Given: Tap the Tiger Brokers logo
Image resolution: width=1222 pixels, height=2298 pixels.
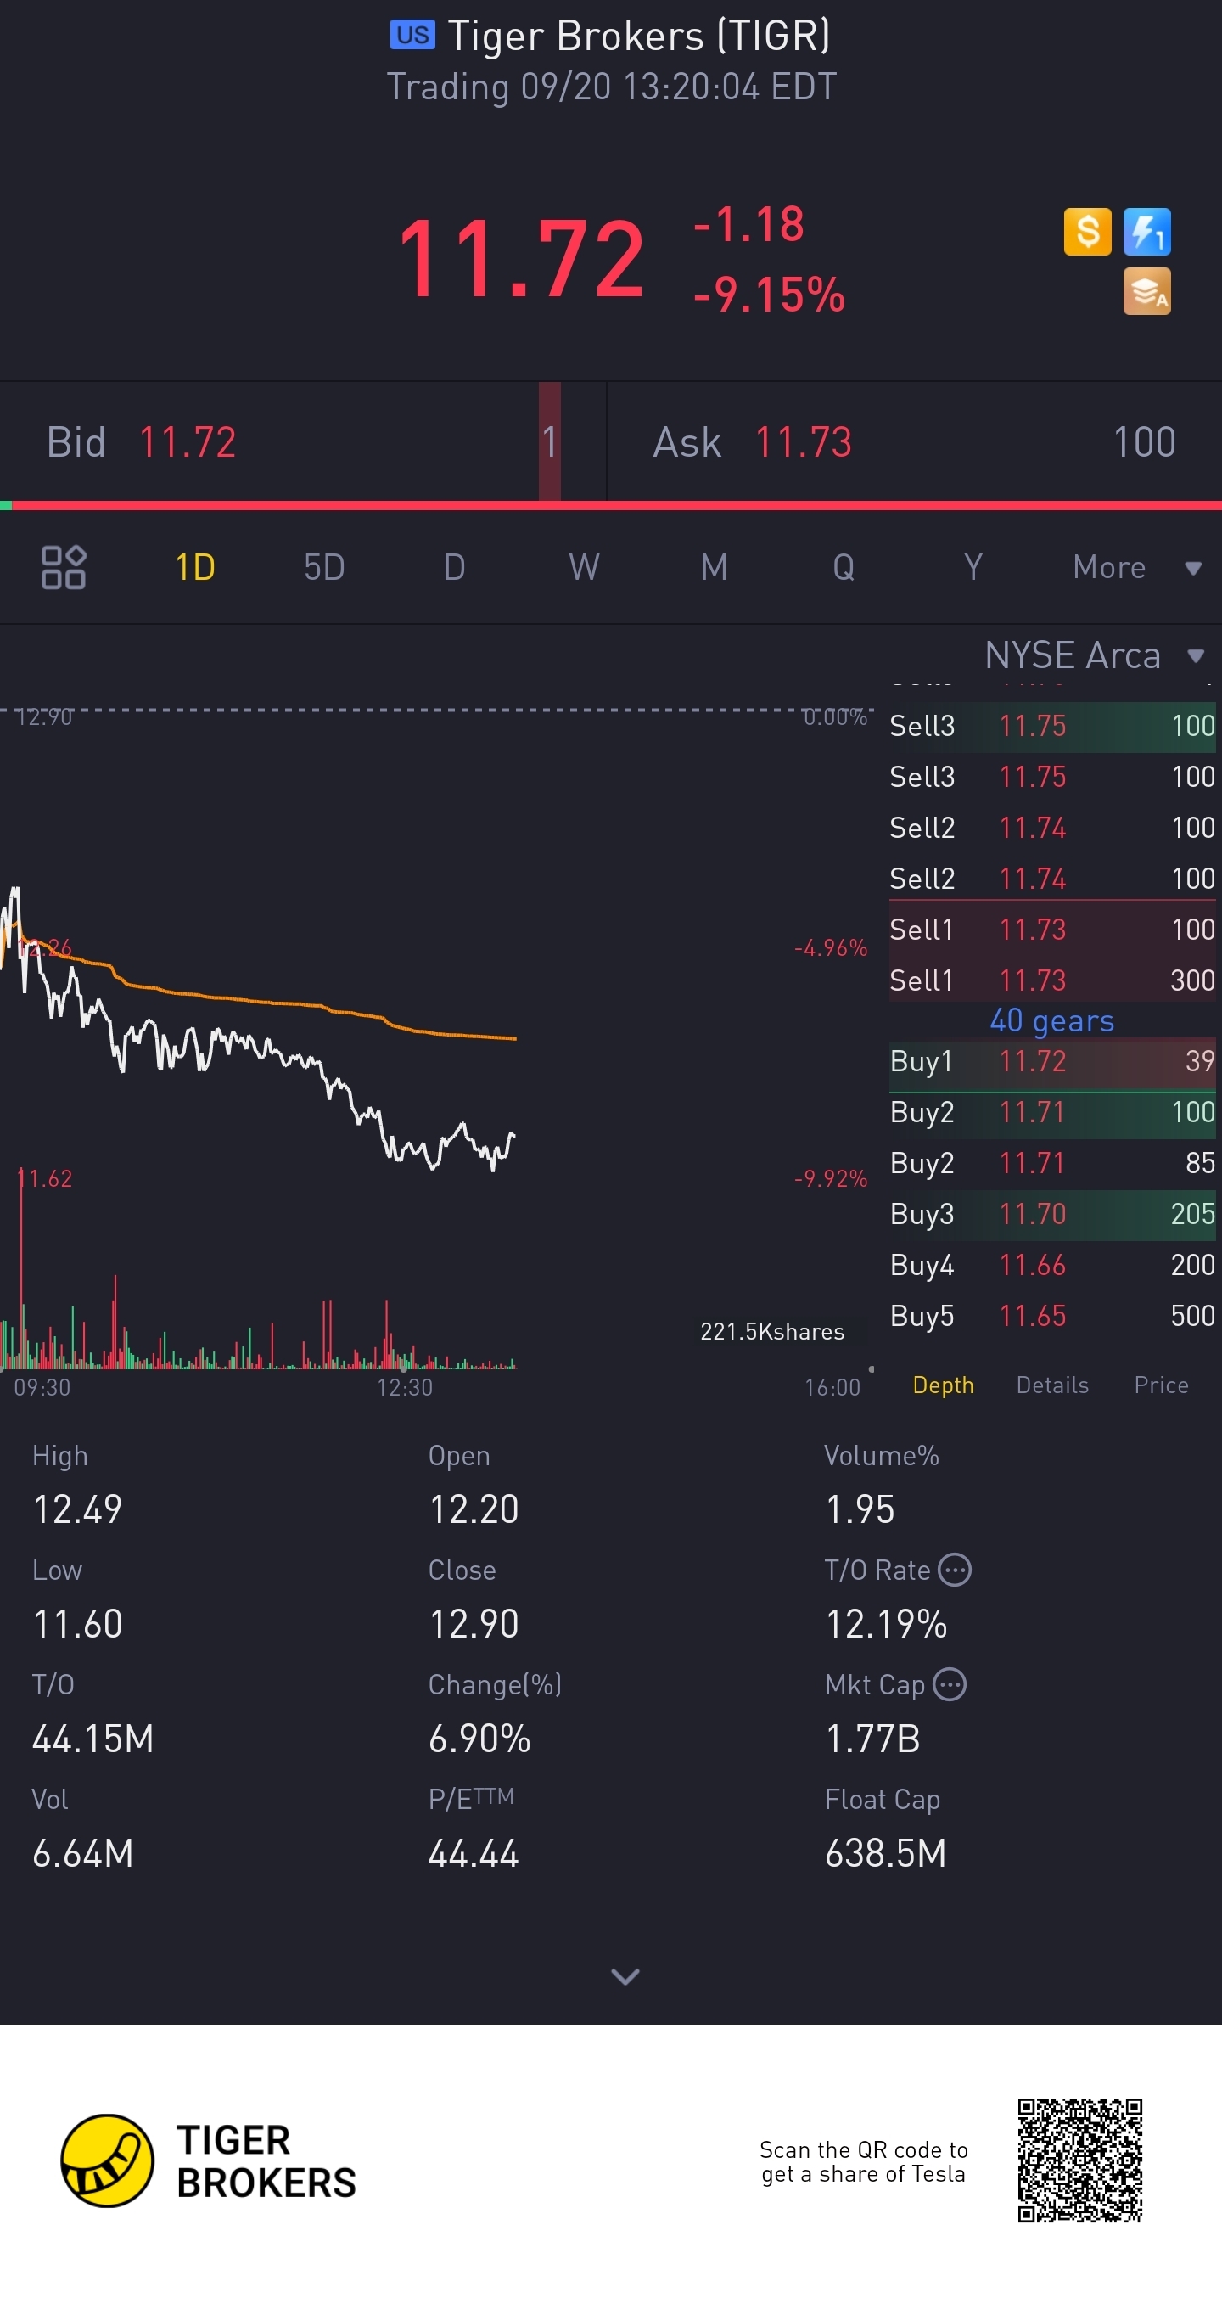Looking at the screenshot, I should [x=208, y=2160].
